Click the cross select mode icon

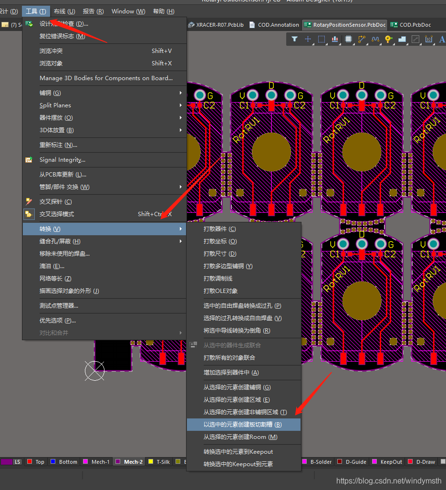point(29,214)
